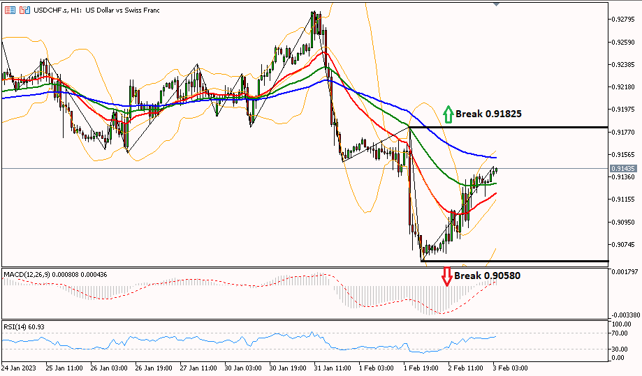Open the one-click trading panel icon
This screenshot has height=376, width=642.
(10, 10)
